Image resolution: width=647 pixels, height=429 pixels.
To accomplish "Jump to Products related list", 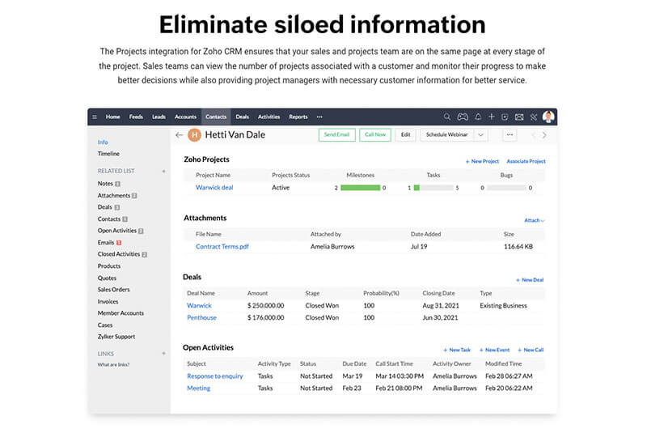I will click(109, 266).
